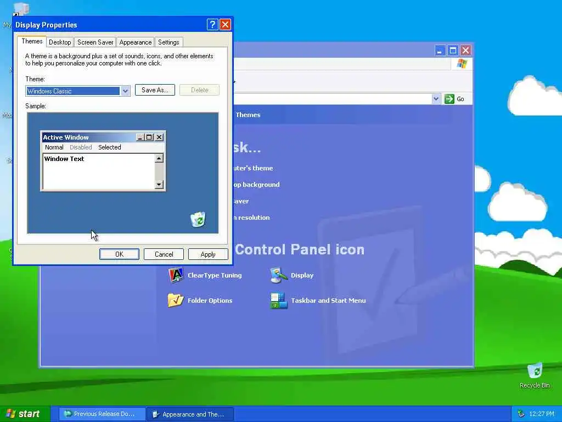
Task: Switch to the Settings tab
Action: coord(168,42)
